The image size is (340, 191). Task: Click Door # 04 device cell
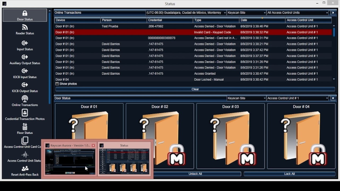[x=62, y=80]
